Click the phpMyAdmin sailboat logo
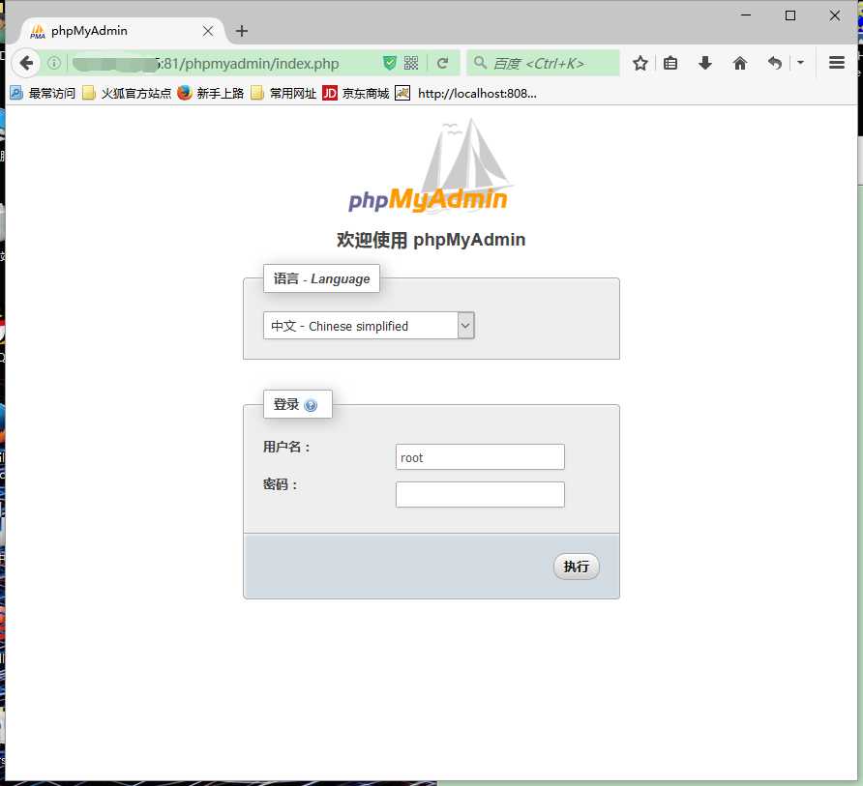This screenshot has height=786, width=863. [430, 166]
